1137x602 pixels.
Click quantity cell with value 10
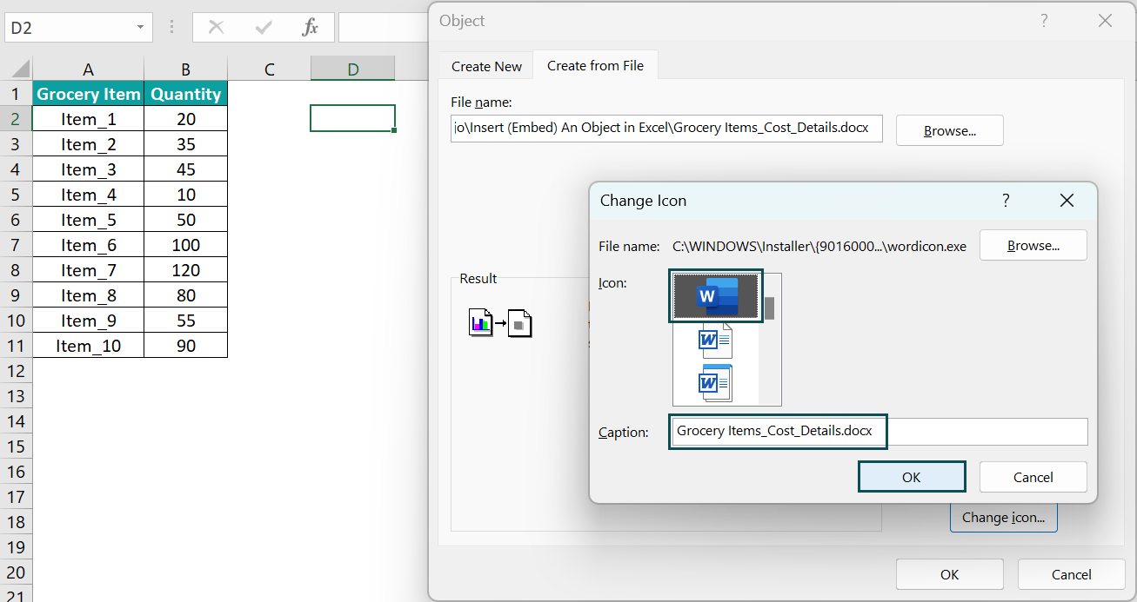coord(185,195)
